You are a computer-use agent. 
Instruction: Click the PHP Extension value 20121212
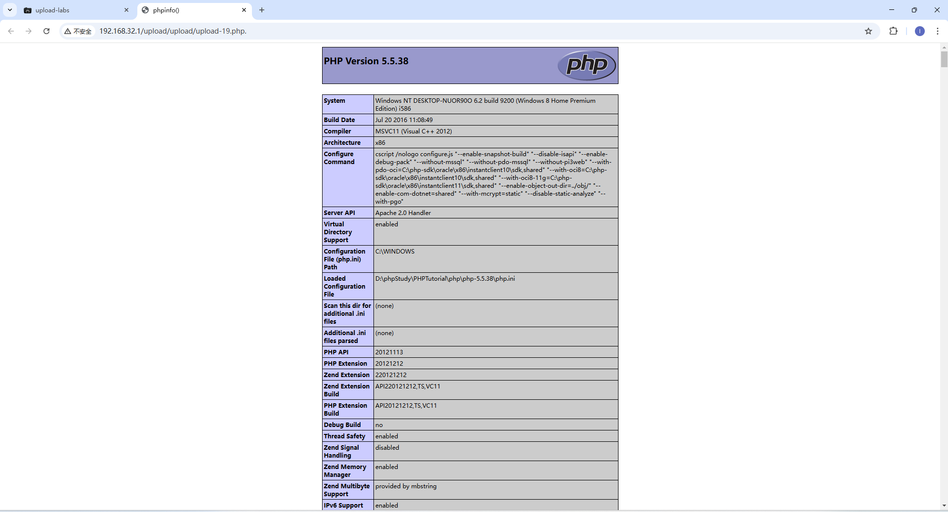(x=389, y=364)
